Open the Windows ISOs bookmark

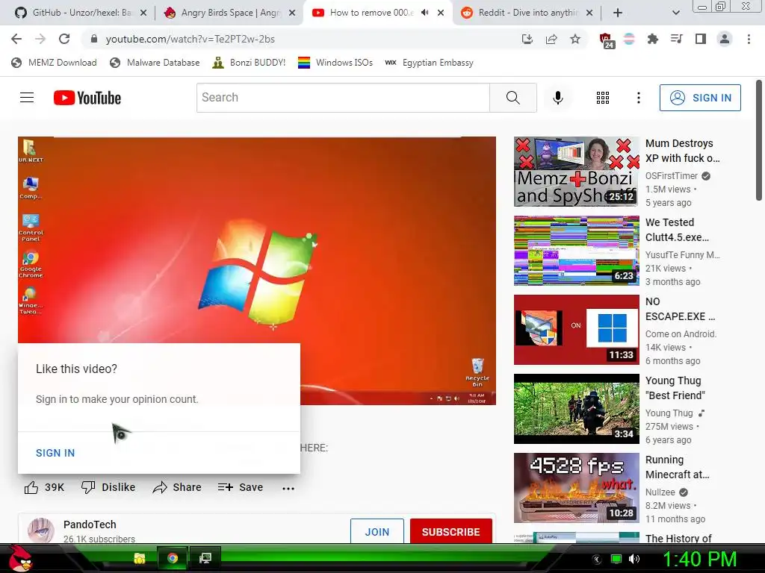click(335, 63)
